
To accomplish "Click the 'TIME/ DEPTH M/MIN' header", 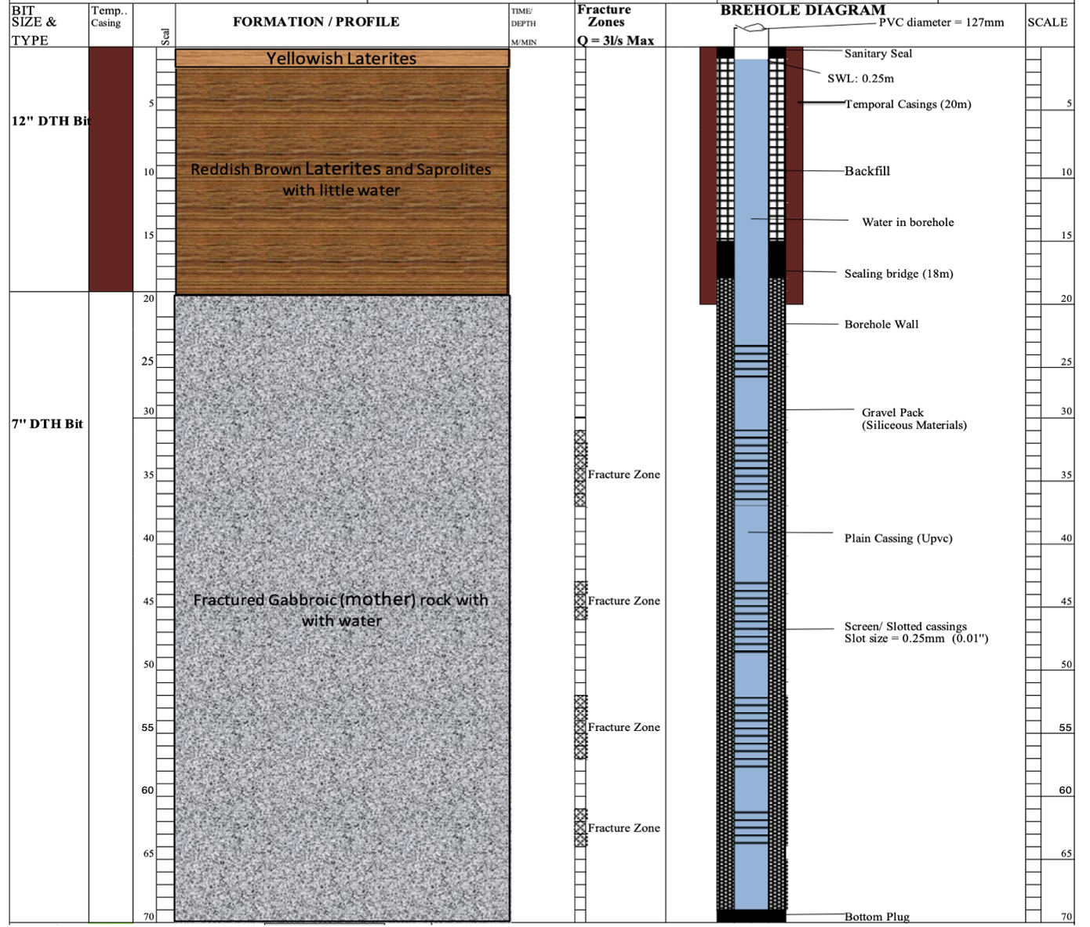I will coord(524,27).
